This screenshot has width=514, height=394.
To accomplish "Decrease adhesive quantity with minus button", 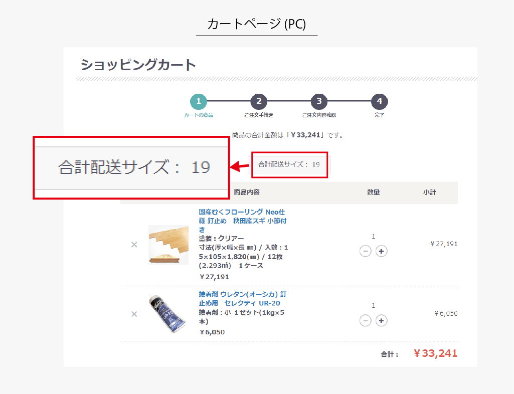I will 366,320.
